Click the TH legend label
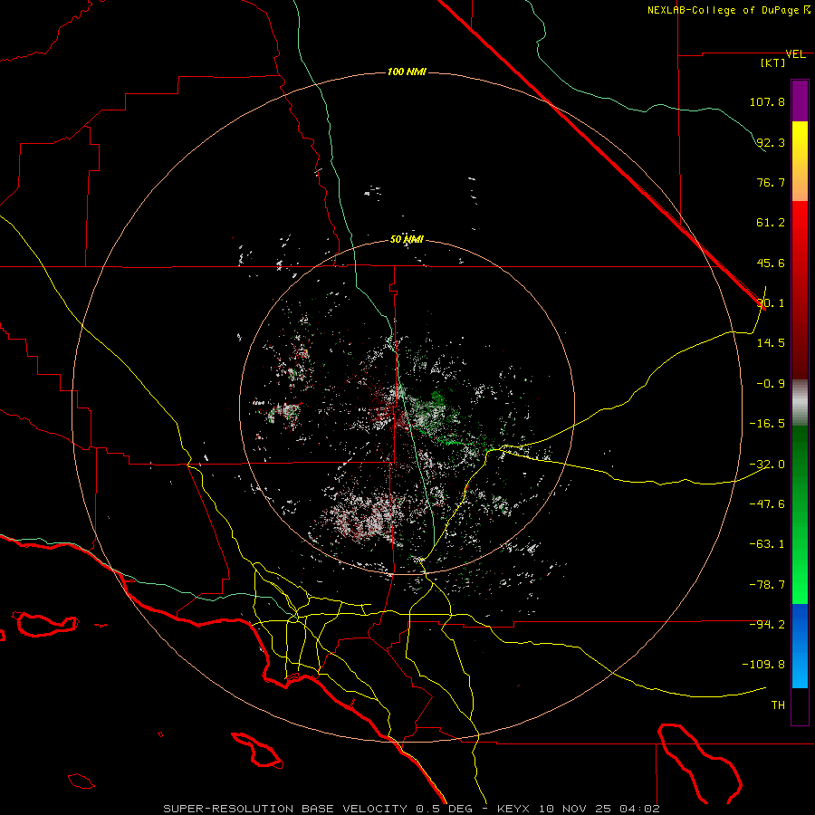 coord(778,705)
